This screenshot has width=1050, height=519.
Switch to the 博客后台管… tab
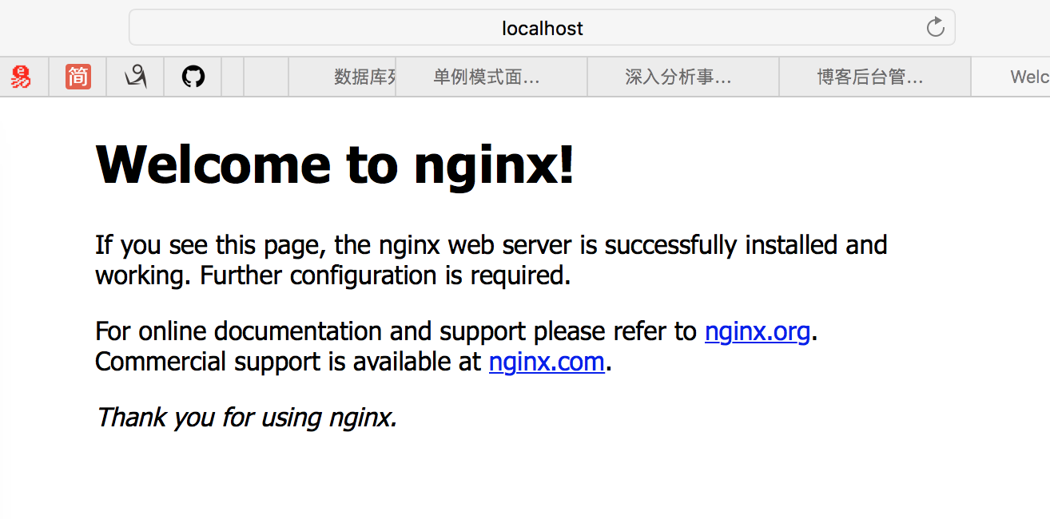coord(875,77)
